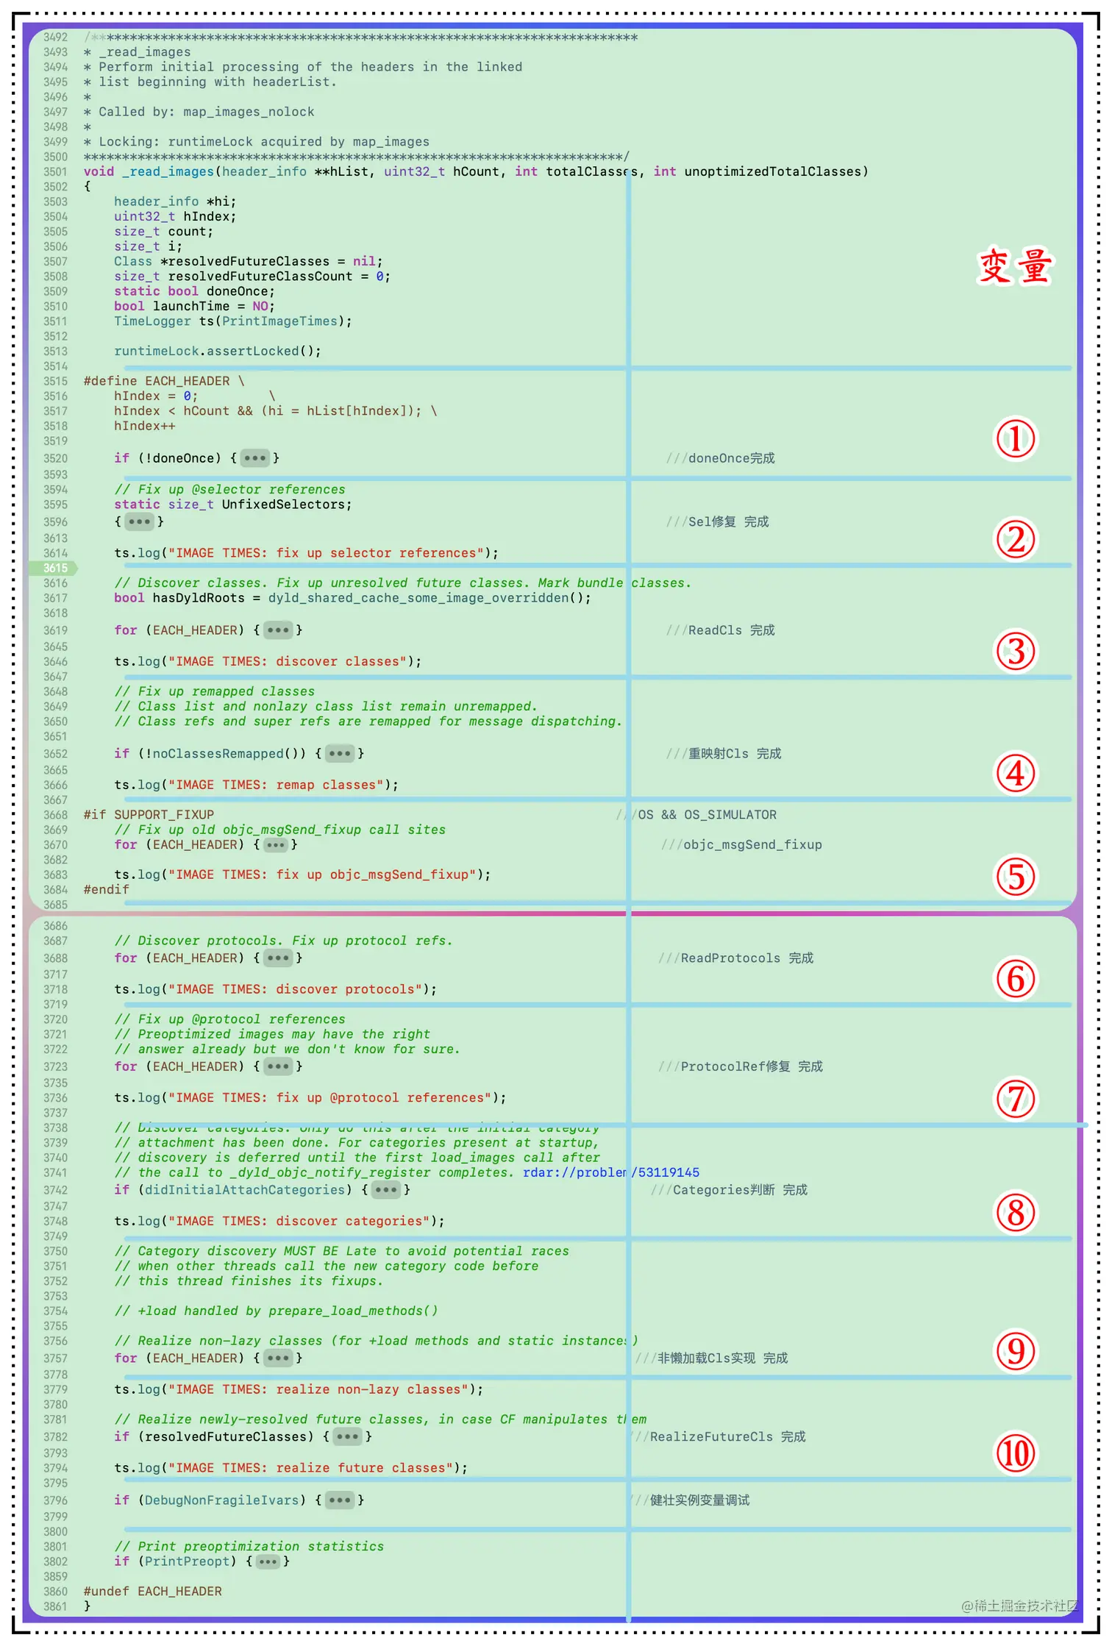Click 'static bool doneOnce;' declaration

(194, 291)
